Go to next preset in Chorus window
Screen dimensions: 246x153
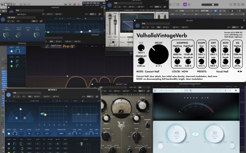click(13, 21)
